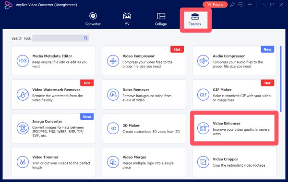Click the Video Compressor icon
The image size is (288, 182).
113,61
